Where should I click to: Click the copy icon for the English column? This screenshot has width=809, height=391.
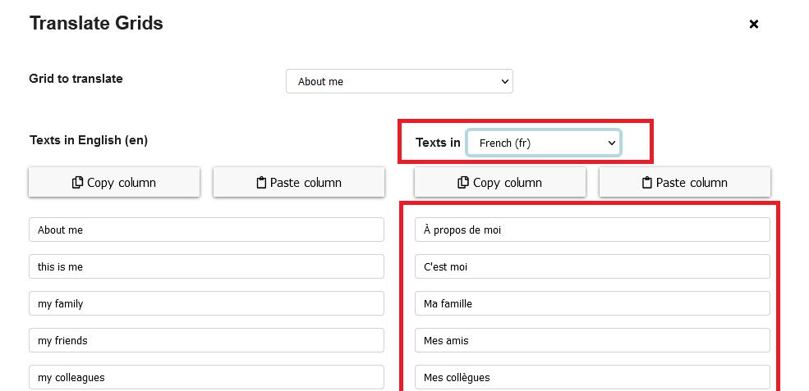(78, 183)
